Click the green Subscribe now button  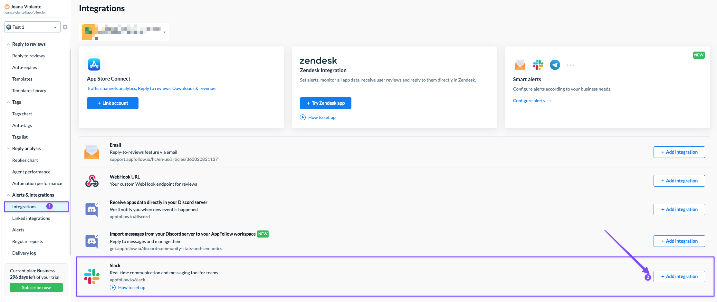tap(36, 287)
